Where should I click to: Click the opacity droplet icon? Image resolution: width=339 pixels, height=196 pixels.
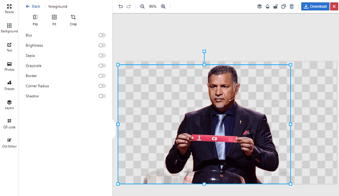click(x=268, y=6)
